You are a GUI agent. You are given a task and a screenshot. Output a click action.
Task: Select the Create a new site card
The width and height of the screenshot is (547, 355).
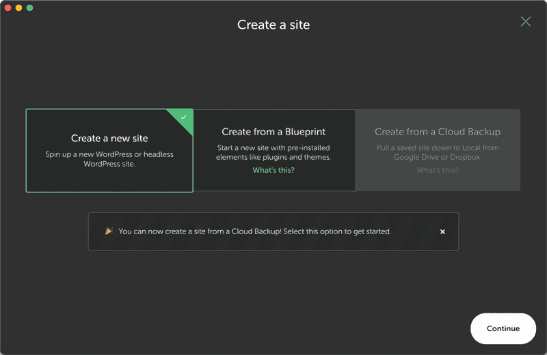109,150
